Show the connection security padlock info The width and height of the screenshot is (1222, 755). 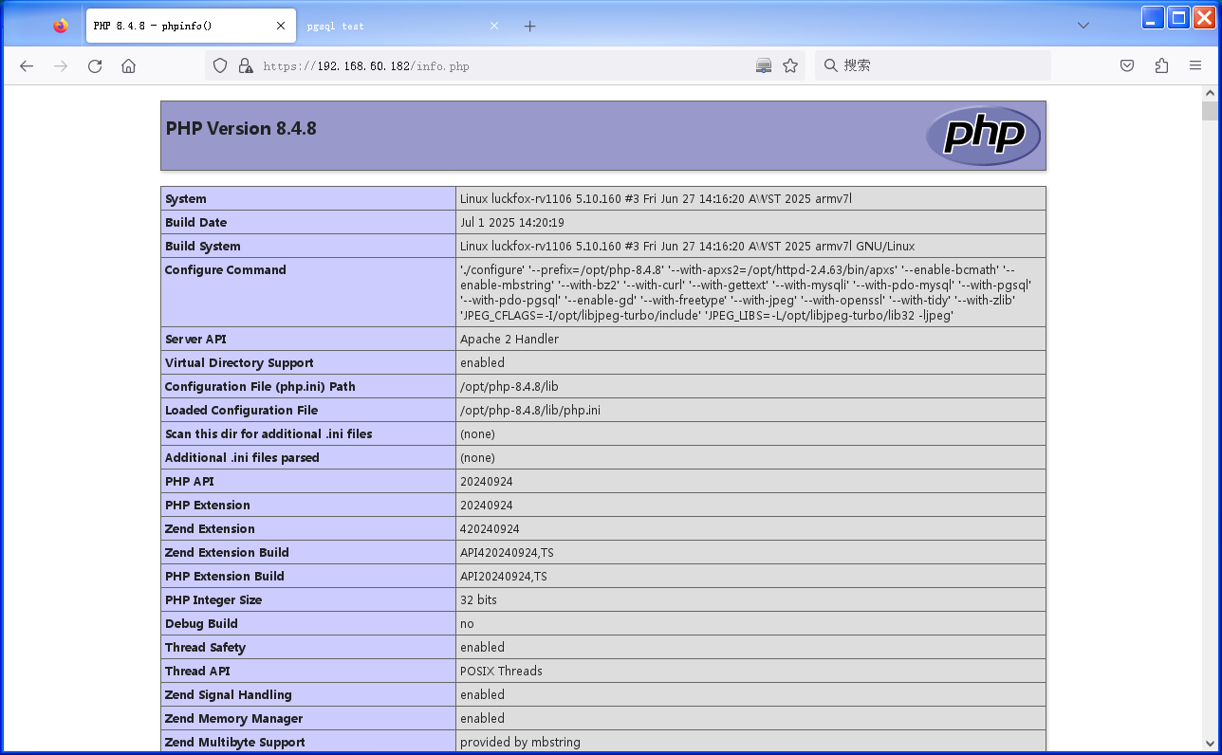click(x=246, y=65)
